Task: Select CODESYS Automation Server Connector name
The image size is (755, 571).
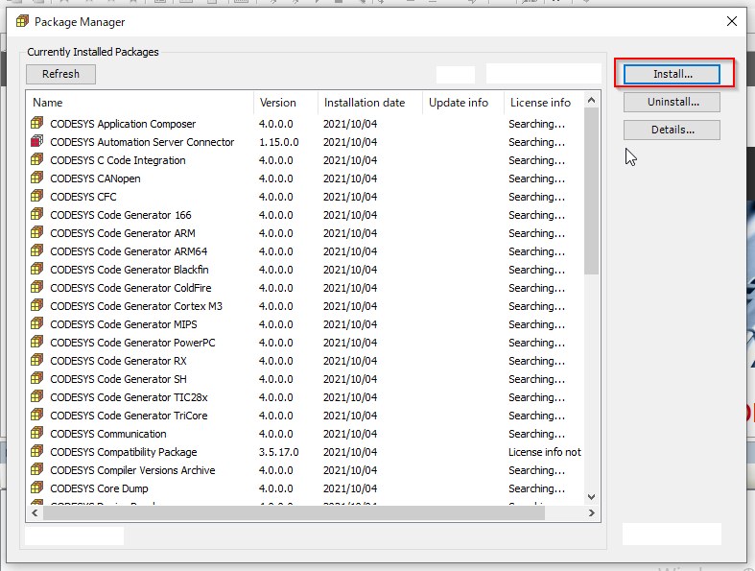Action: [x=142, y=142]
